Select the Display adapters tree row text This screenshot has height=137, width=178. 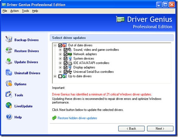pos(84,67)
